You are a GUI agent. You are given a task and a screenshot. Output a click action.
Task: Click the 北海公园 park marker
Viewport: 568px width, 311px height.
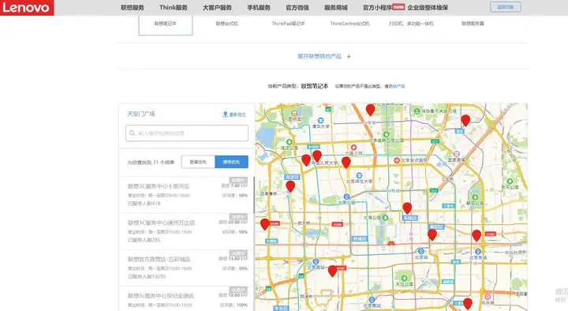click(386, 218)
